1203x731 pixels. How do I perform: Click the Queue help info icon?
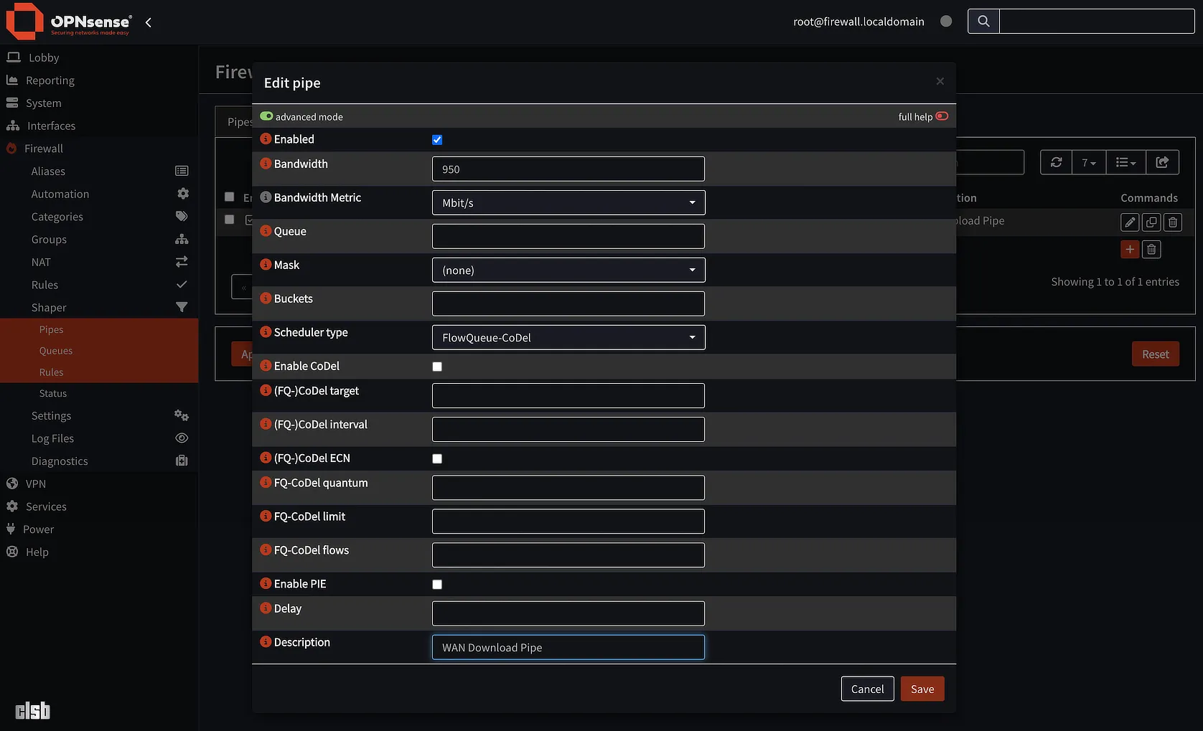coord(266,231)
